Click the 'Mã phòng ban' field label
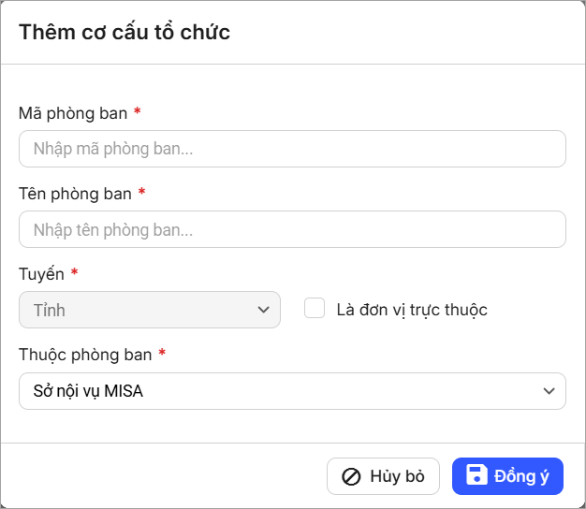Viewport: 586px width, 509px height. (73, 112)
